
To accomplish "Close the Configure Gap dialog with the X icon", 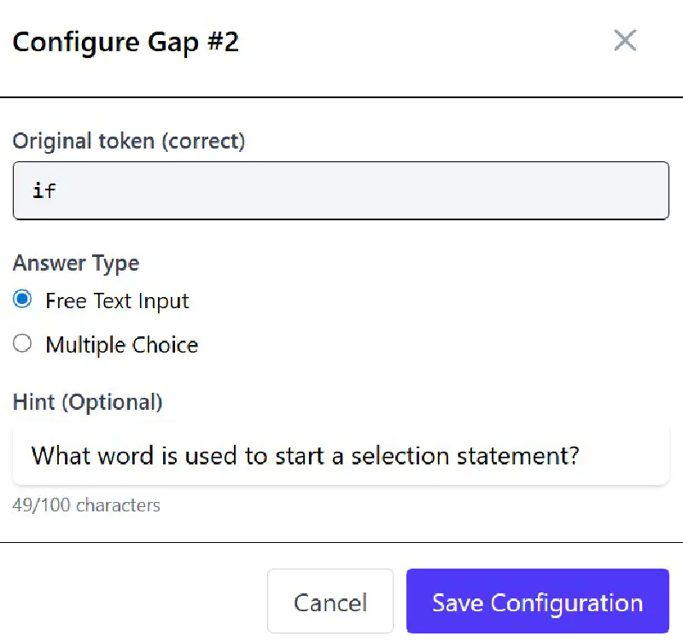I will [x=625, y=40].
